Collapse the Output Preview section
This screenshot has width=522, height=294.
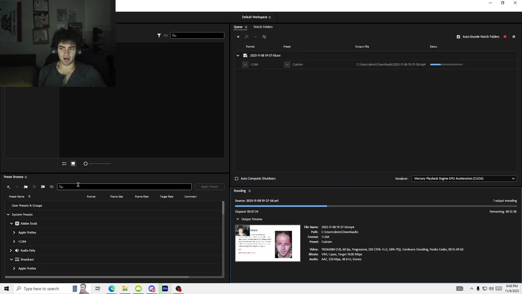point(238,219)
